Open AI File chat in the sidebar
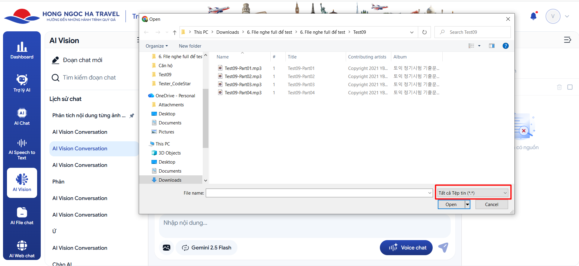The image size is (579, 266). click(x=22, y=216)
